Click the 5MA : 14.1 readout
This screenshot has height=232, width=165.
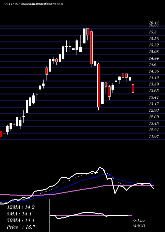(19, 214)
